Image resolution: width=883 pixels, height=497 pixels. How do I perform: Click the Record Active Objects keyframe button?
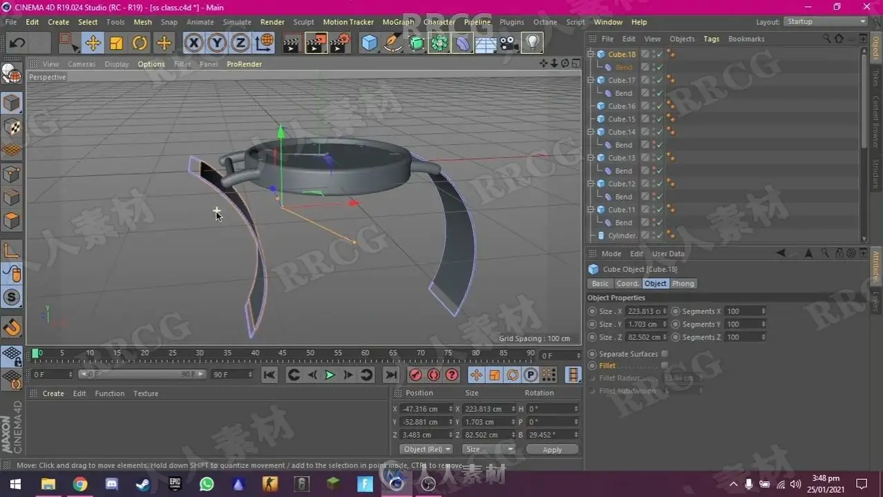point(415,375)
